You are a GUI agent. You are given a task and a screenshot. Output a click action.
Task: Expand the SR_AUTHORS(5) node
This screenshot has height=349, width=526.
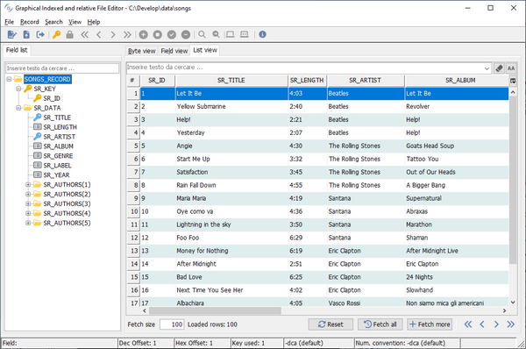[x=29, y=223]
